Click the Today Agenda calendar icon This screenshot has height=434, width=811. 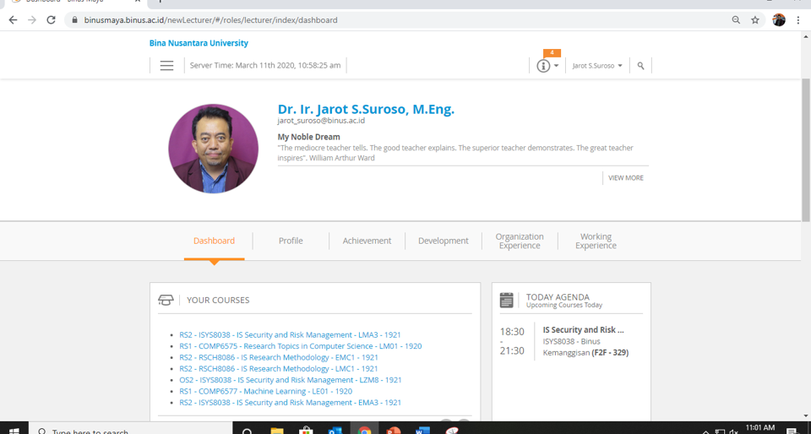(507, 300)
